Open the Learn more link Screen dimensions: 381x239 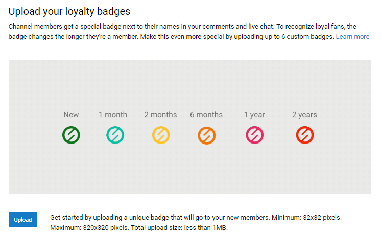point(352,36)
